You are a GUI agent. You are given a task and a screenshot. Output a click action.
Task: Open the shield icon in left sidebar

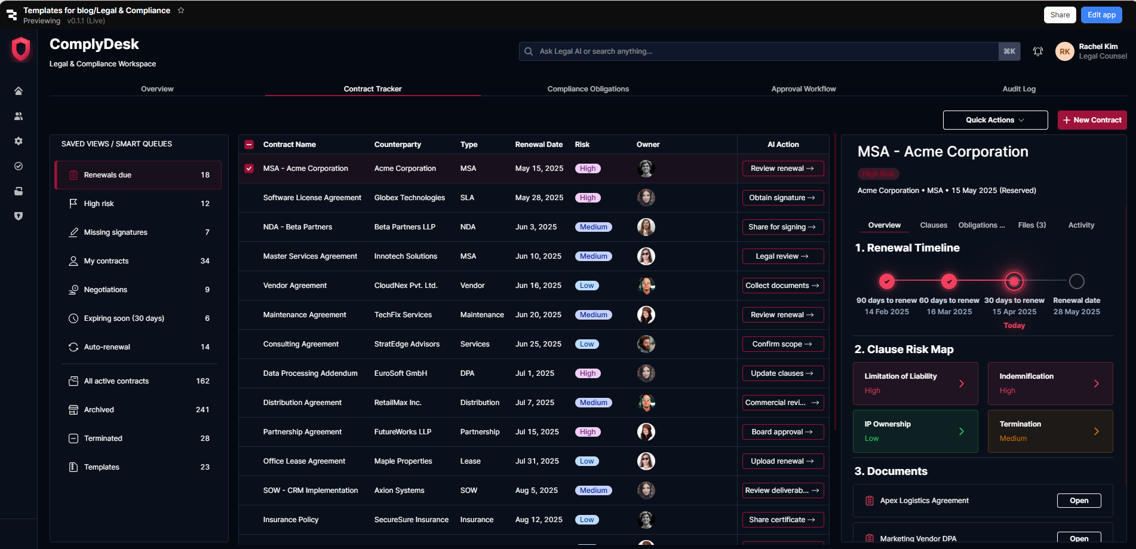(19, 216)
